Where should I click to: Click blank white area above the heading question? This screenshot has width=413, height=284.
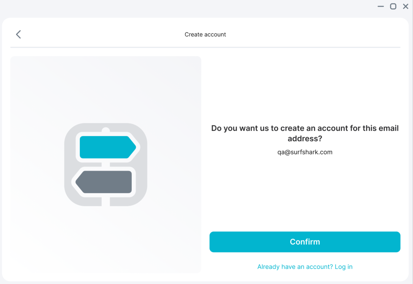pyautogui.click(x=305, y=86)
